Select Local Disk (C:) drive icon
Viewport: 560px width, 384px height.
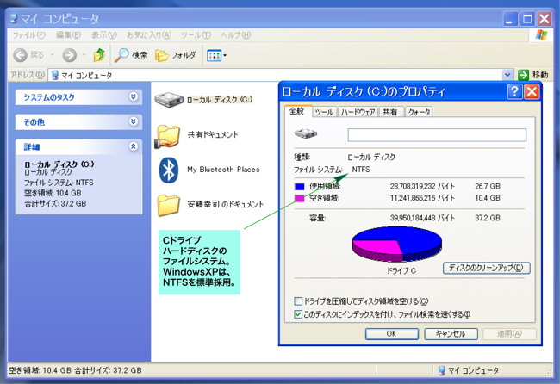pyautogui.click(x=169, y=100)
